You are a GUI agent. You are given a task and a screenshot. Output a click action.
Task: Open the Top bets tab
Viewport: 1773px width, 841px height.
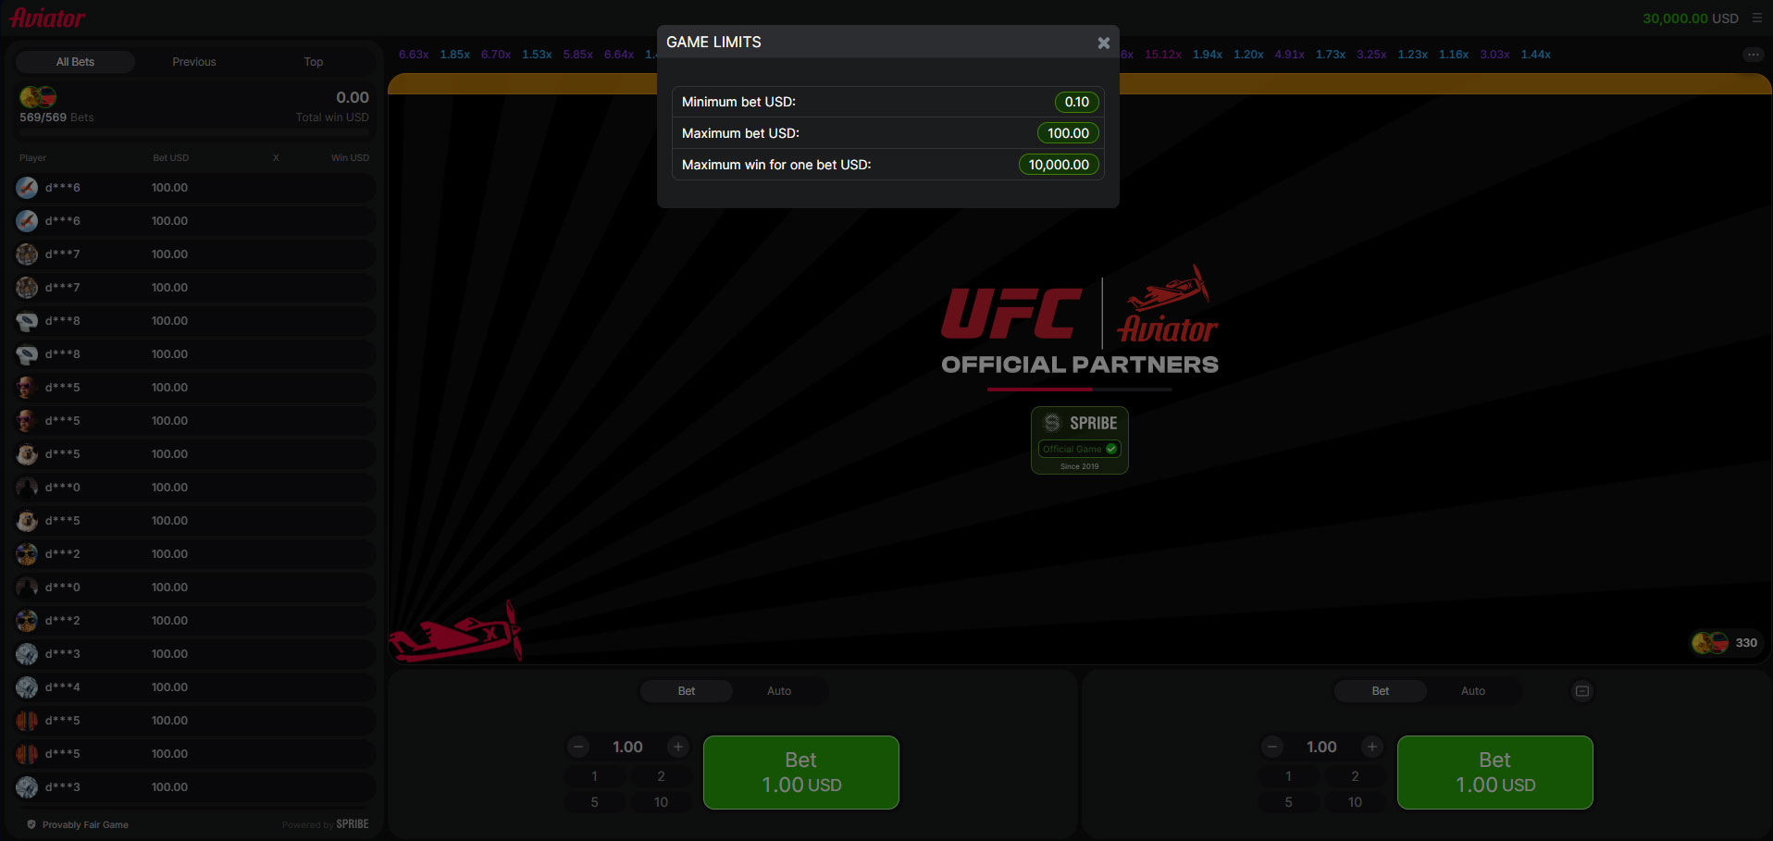point(314,62)
